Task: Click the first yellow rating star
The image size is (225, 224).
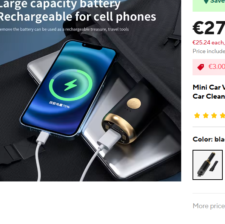Action: [x=197, y=115]
